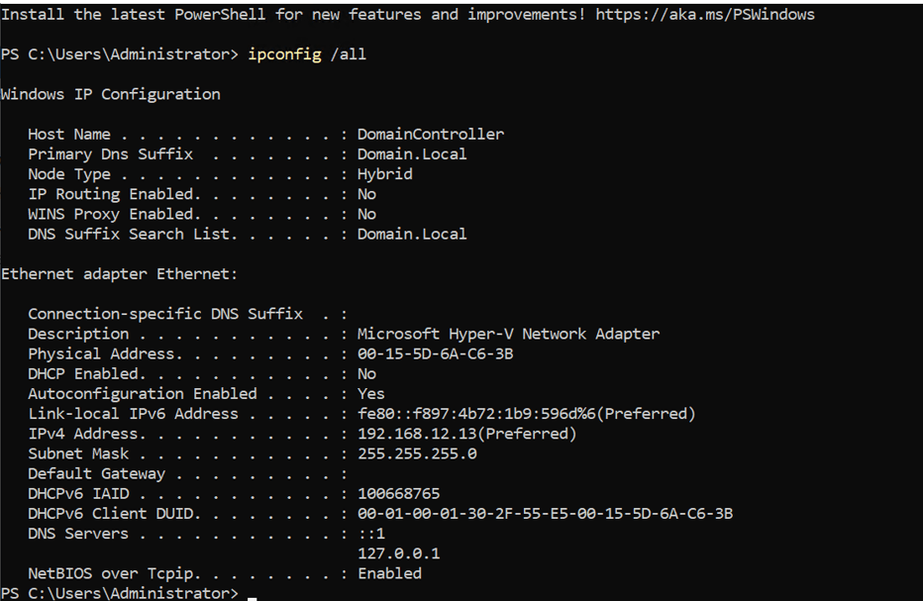Screen dimensions: 923x601
Task: Click the ::1 DNS server entry
Action: point(371,534)
